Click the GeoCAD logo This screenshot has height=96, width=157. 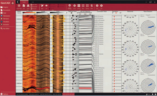click(7, 3)
